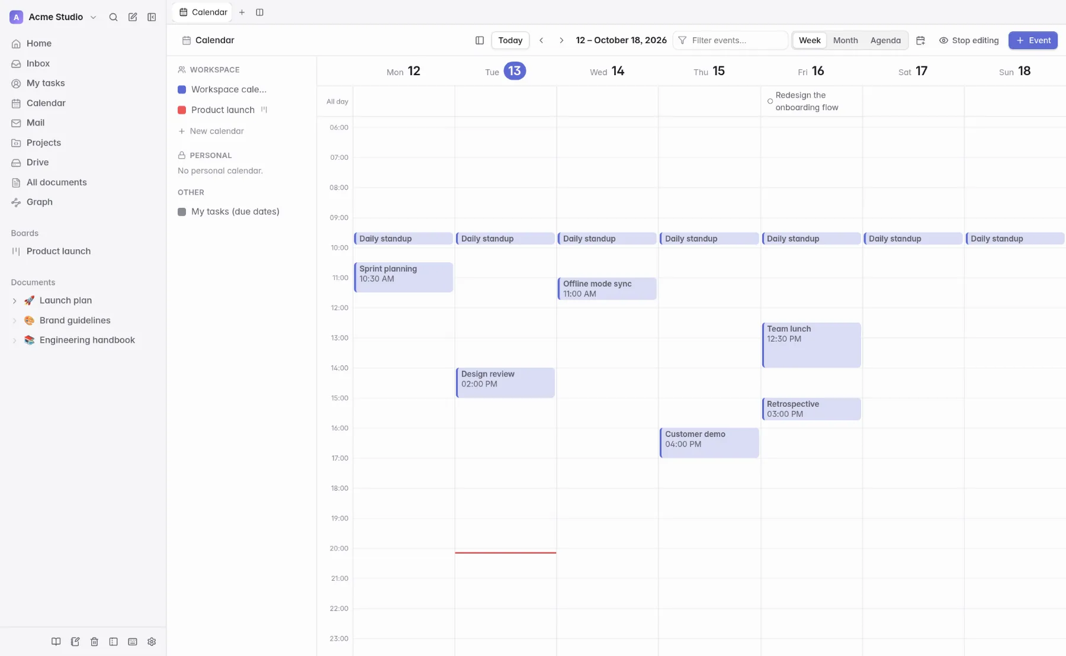Toggle Product launch calendar checkbox

pos(182,110)
